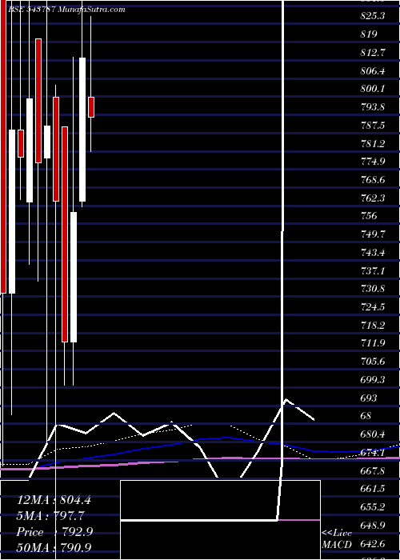
Task: Click the 774.9 price axis label
Action: [373, 162]
